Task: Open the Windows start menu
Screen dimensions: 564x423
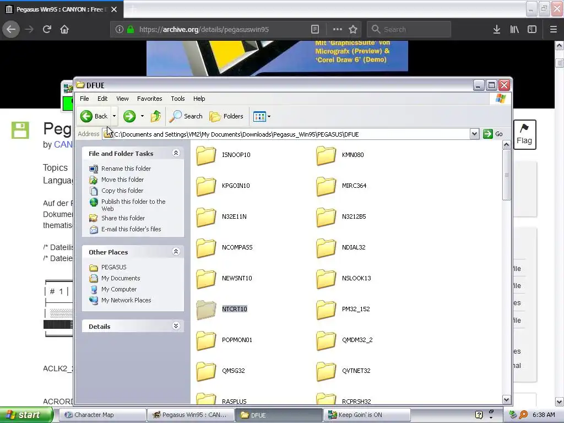Action: (x=26, y=415)
